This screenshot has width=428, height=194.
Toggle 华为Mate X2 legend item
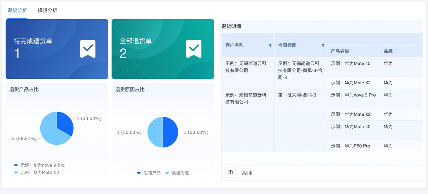coord(36,173)
